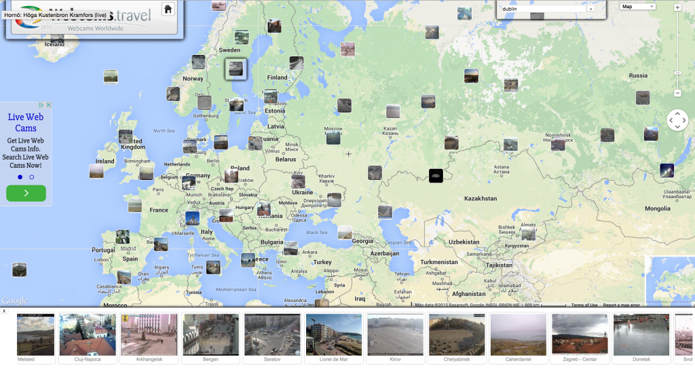Click the search field containing dublin
695x374 pixels.
(543, 9)
